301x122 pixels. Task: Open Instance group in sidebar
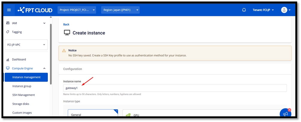tap(22, 86)
